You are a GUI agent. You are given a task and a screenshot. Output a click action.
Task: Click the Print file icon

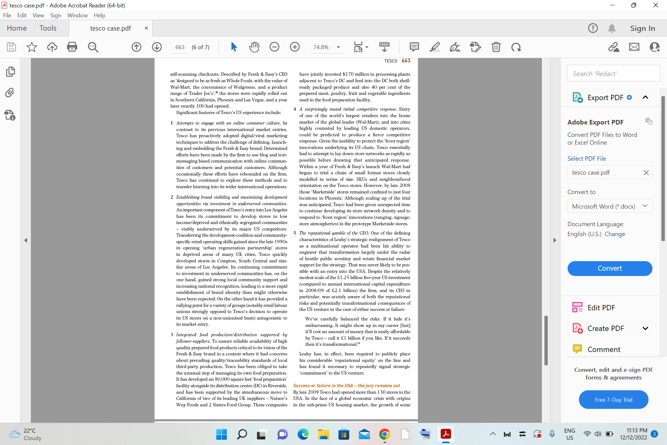pos(72,47)
